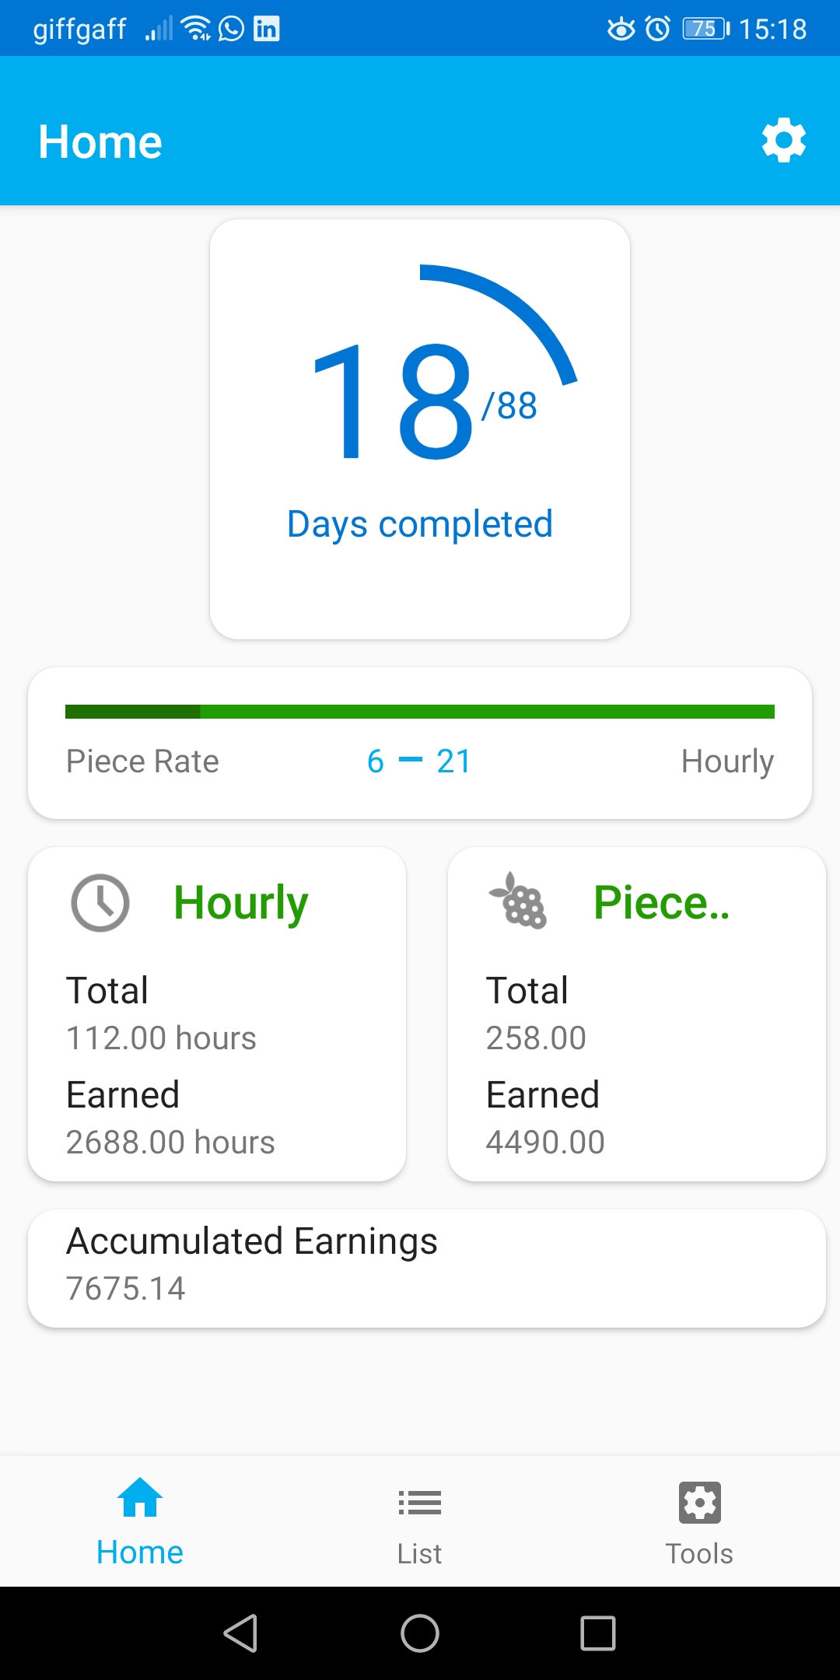Tap the green piece rate/hourly ratio bar
Viewport: 840px width, 1680px height.
tap(420, 712)
